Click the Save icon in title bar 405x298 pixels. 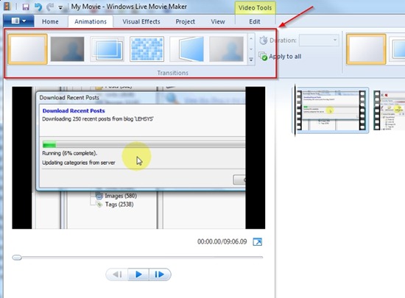tap(26, 7)
